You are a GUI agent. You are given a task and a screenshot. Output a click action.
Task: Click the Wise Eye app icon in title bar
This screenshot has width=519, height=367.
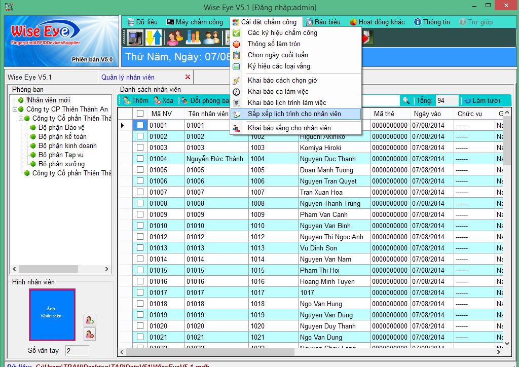click(9, 6)
